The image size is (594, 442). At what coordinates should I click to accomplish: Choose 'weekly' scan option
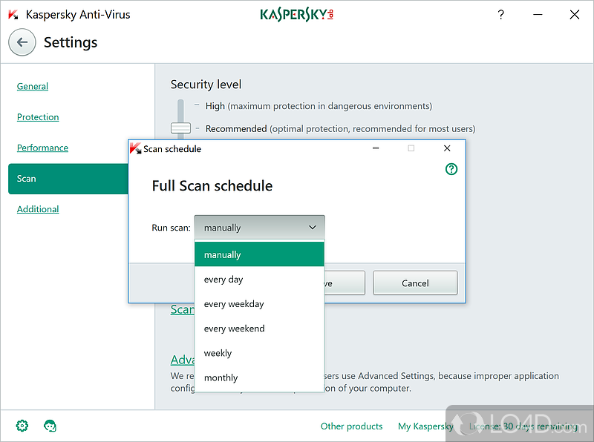[259, 353]
